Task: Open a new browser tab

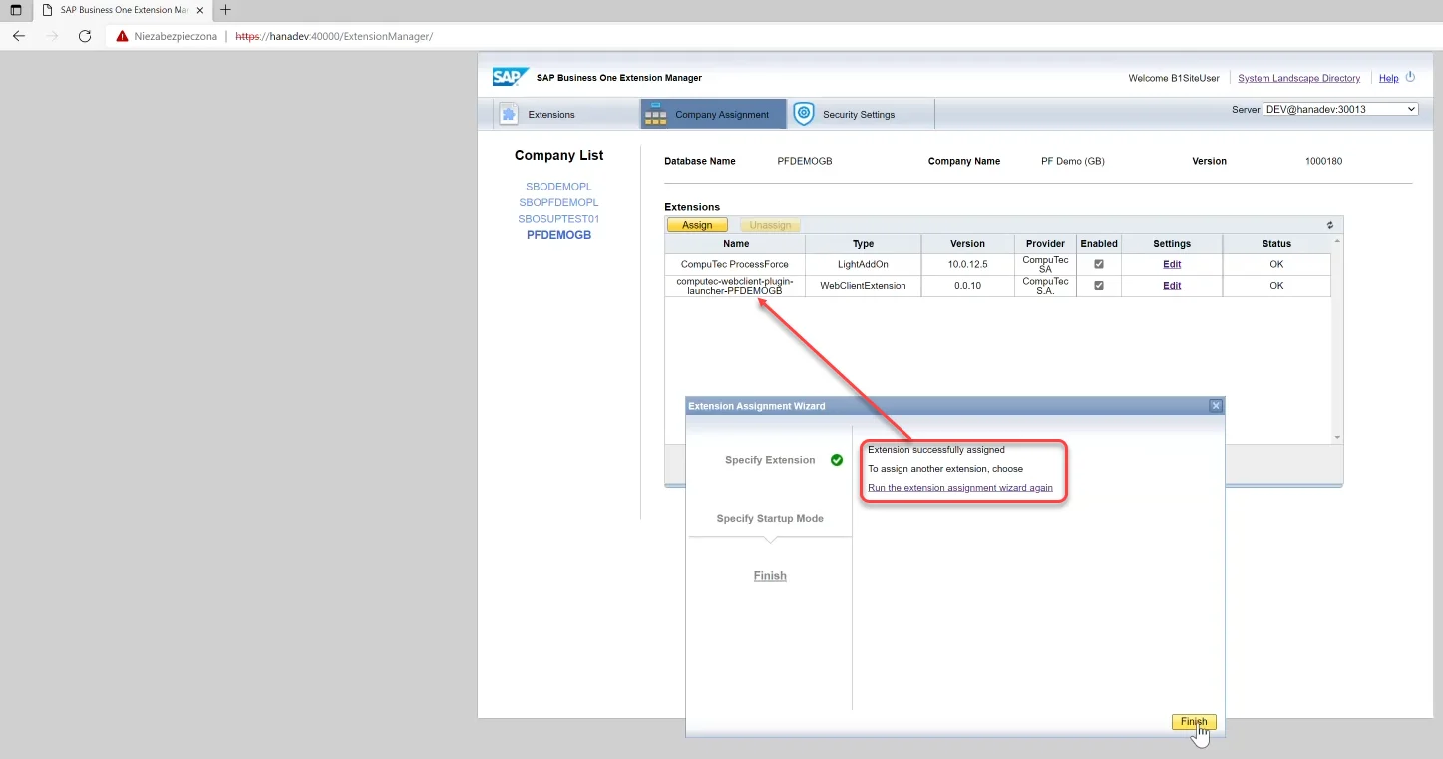Action: (225, 10)
